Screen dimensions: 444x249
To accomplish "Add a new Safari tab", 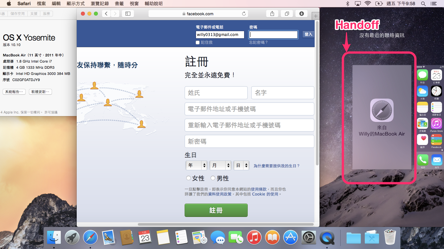I will pos(315,16).
